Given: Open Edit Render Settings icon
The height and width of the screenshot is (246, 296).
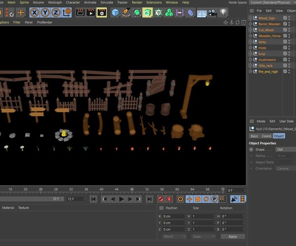Looking at the screenshot, I should [x=101, y=12].
